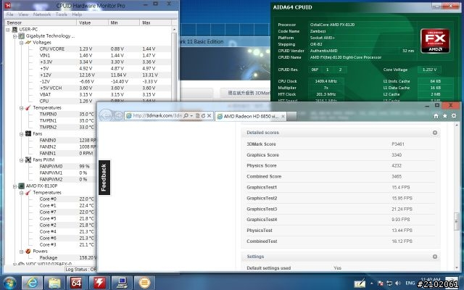Open a new browser tab
Screen dimensions: 464x290
click(291, 116)
